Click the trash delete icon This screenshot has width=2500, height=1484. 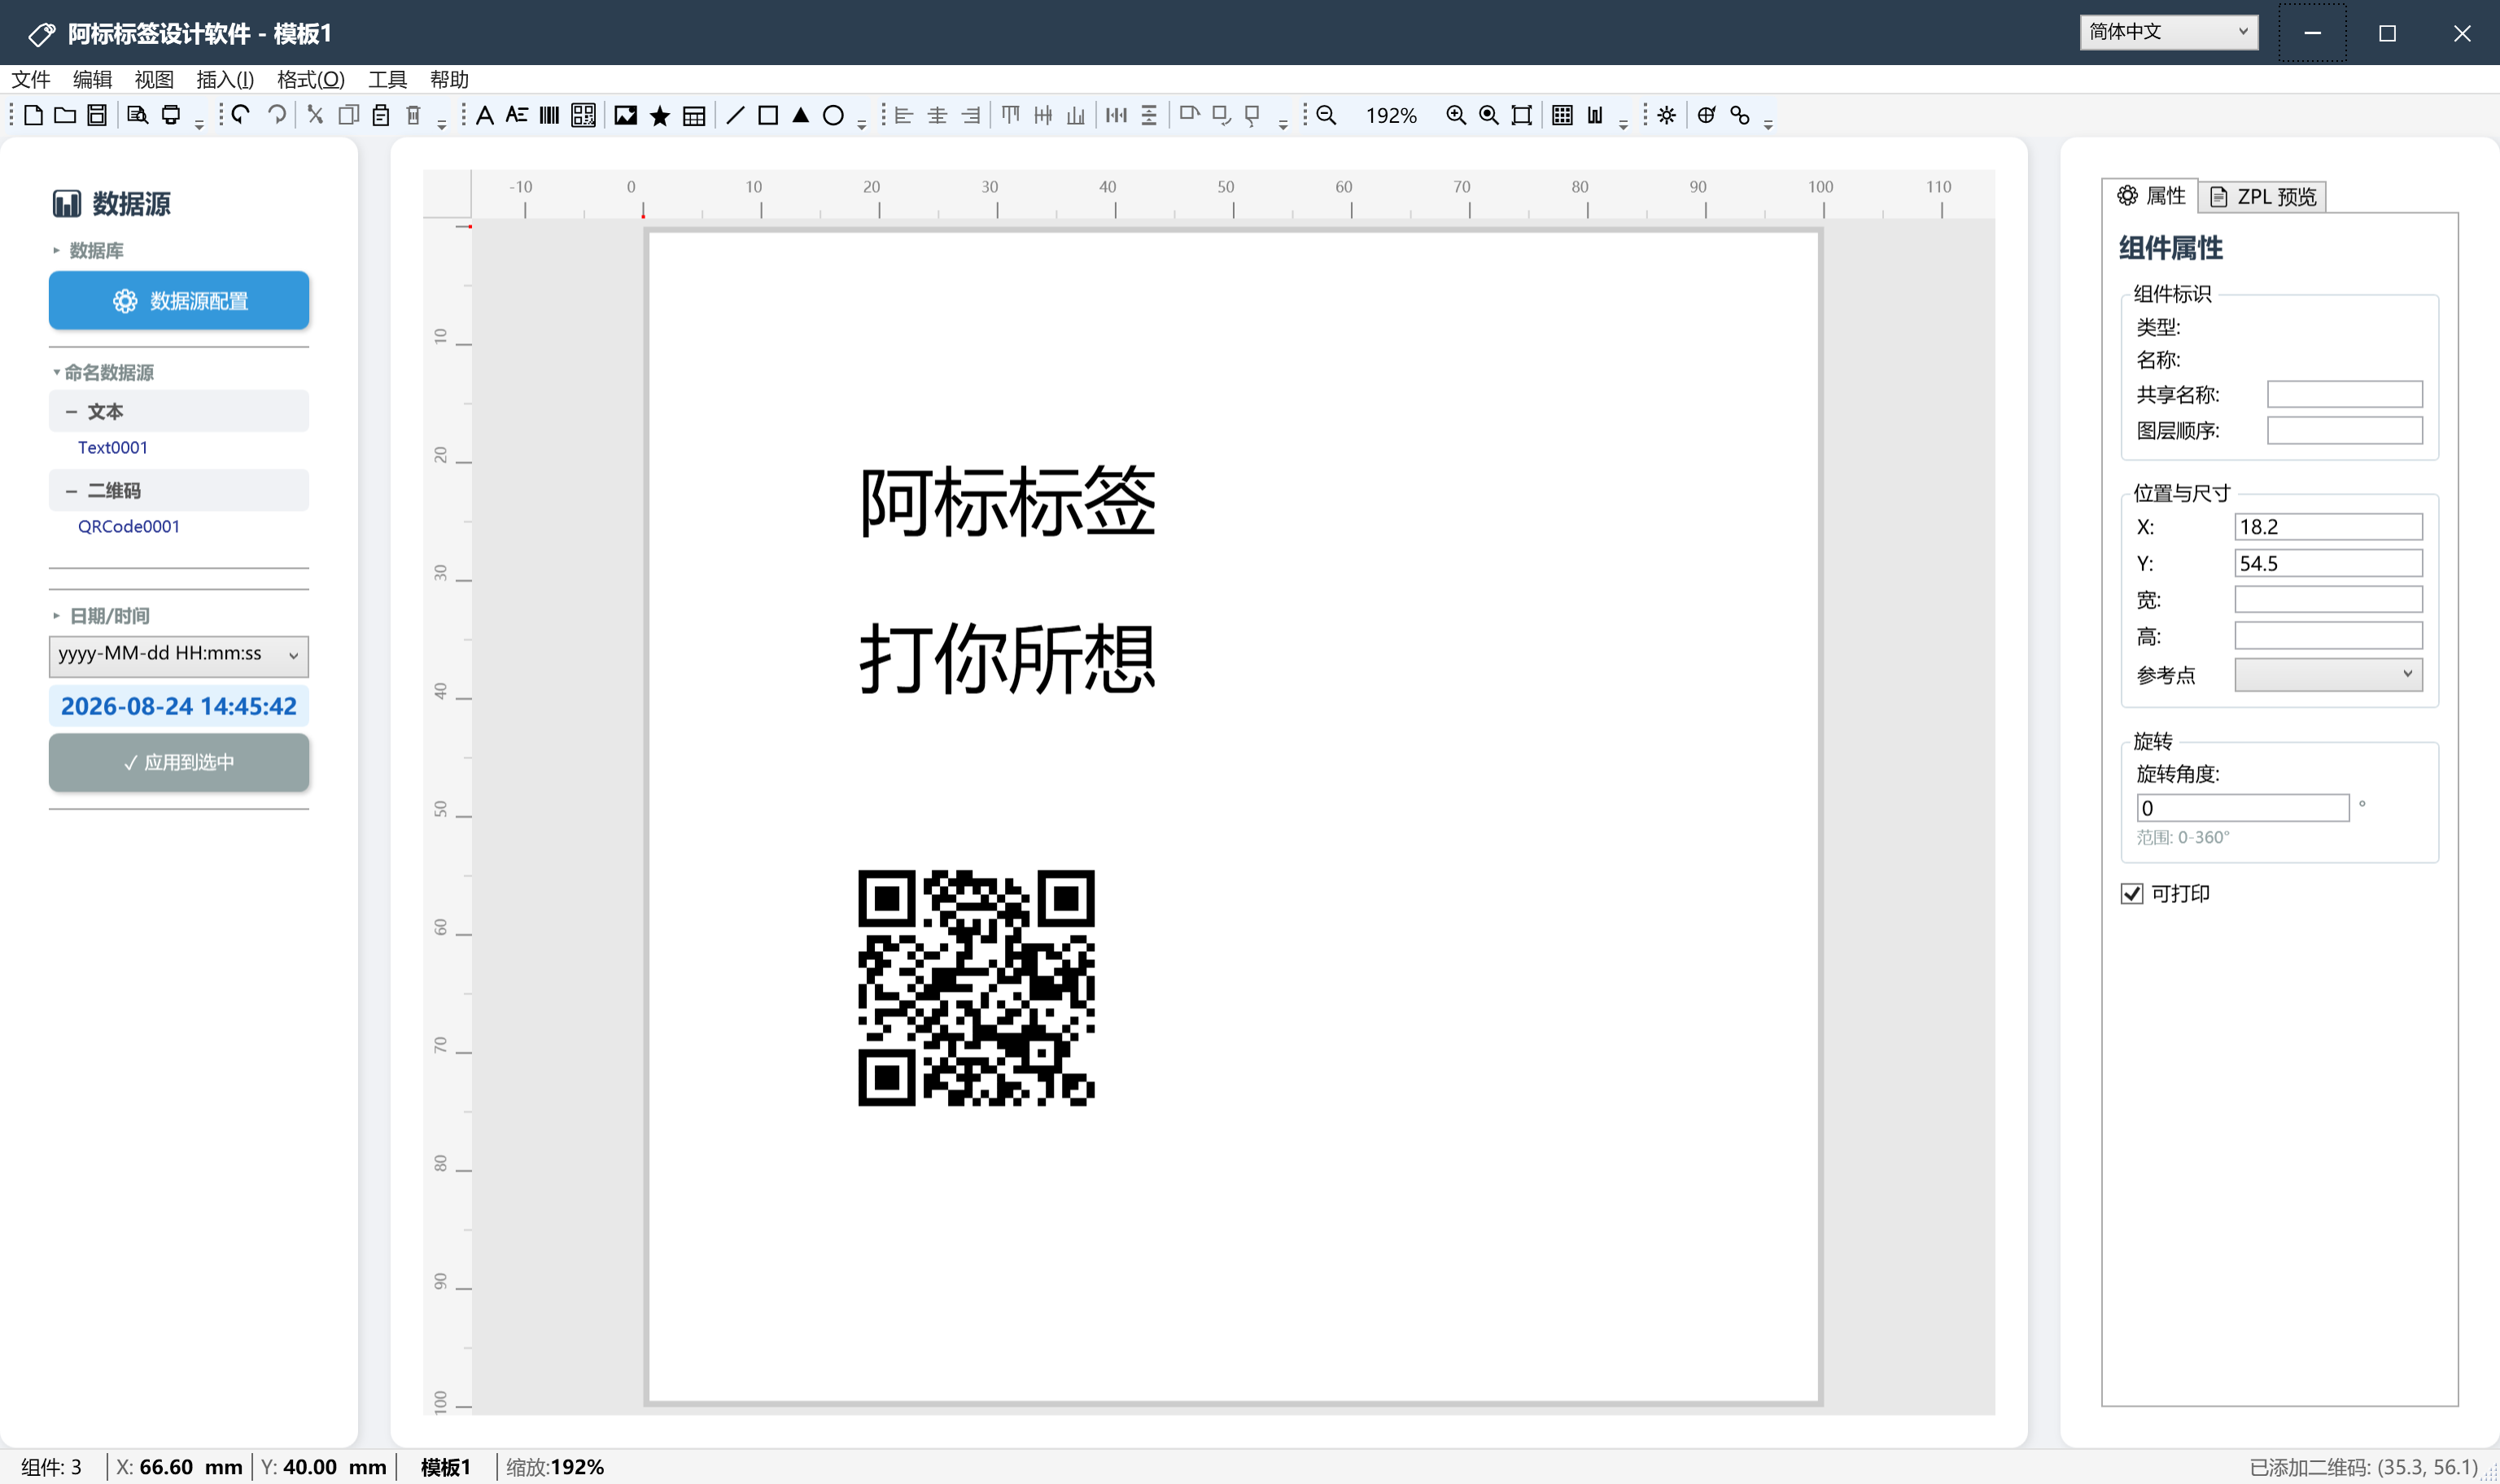(x=414, y=115)
